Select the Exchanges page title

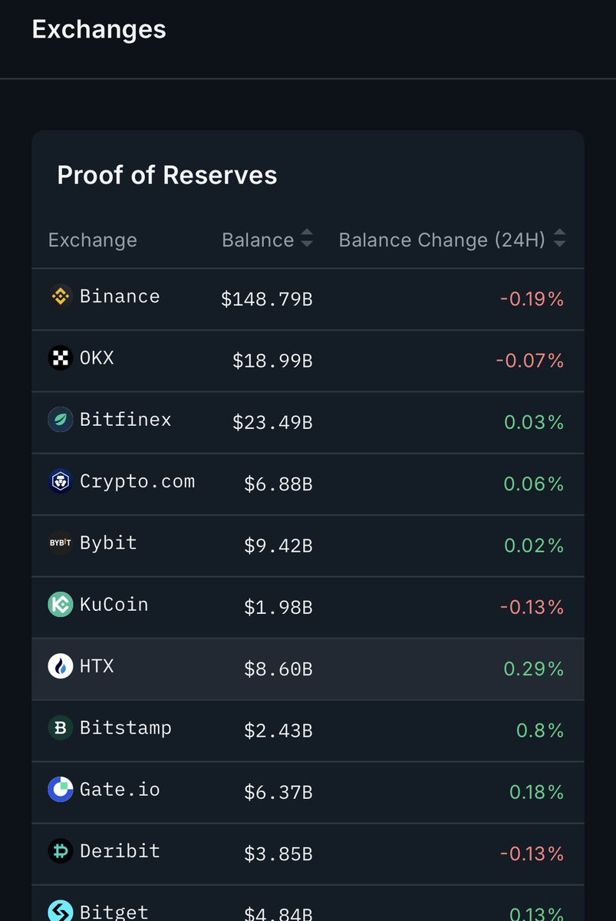click(x=99, y=29)
